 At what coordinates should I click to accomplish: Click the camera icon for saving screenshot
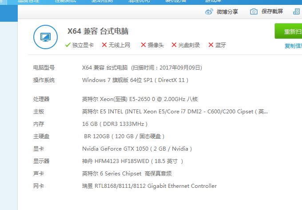coord(254,12)
